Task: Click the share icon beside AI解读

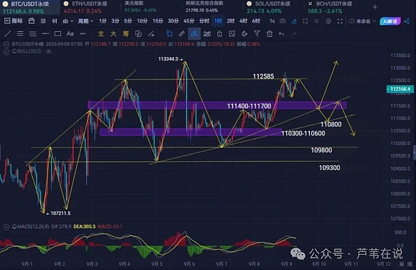Action: [x=406, y=22]
